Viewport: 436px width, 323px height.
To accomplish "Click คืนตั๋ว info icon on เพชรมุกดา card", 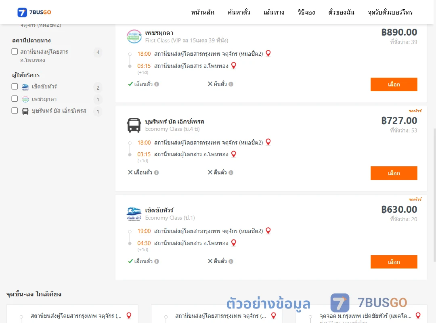I will click(x=231, y=84).
